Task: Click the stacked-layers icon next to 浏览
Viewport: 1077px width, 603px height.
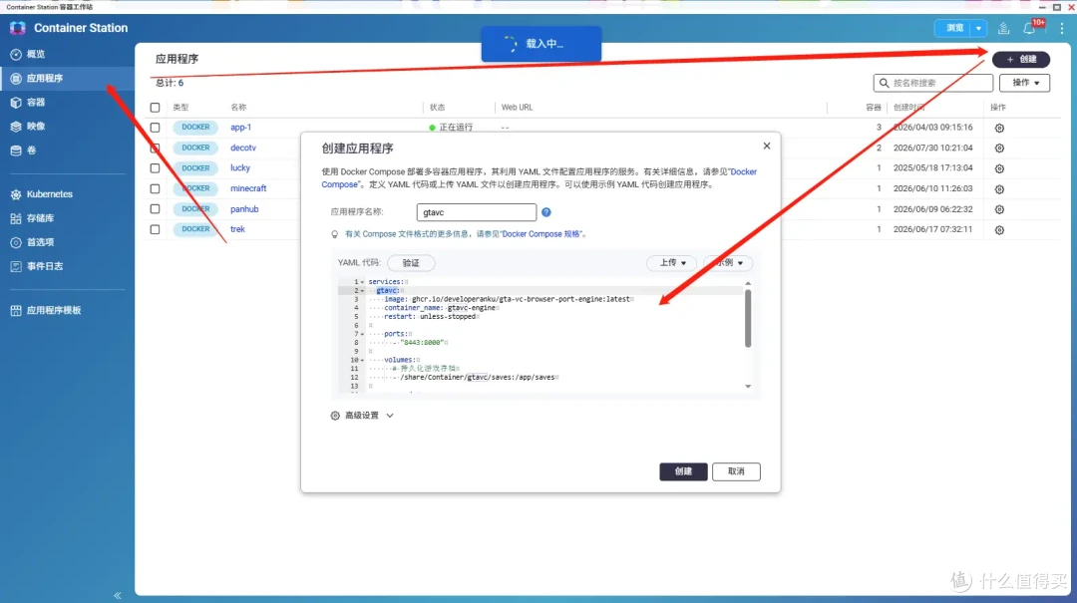Action: click(1003, 28)
